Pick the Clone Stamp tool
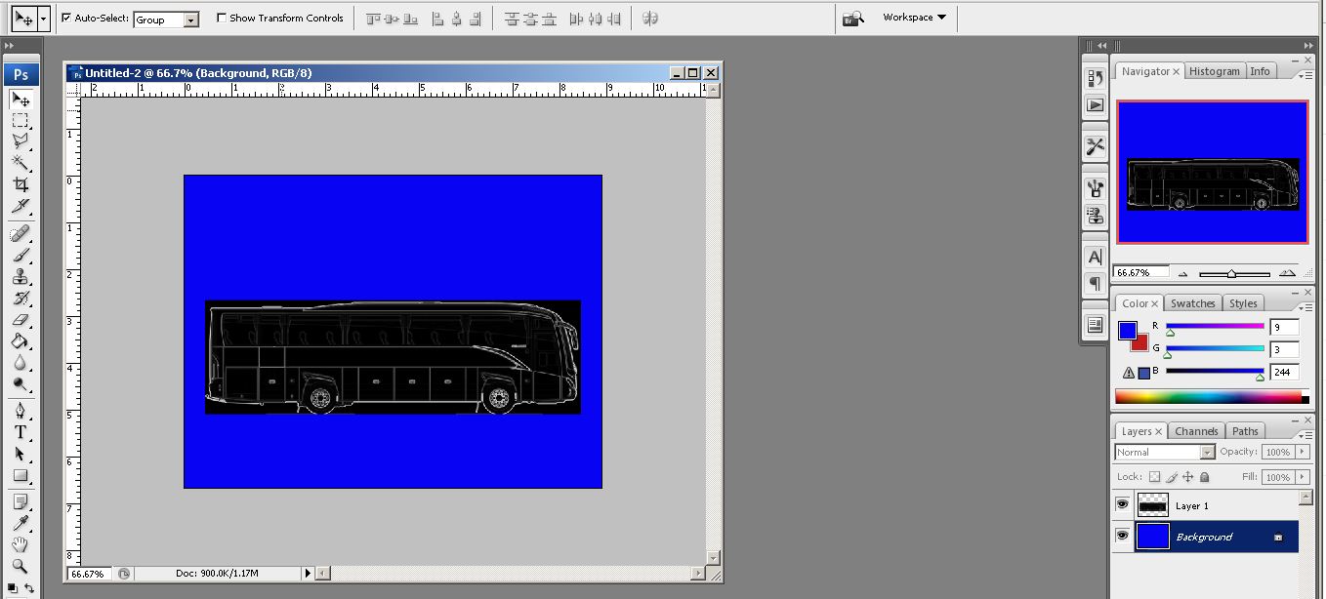This screenshot has width=1326, height=599. point(21,276)
